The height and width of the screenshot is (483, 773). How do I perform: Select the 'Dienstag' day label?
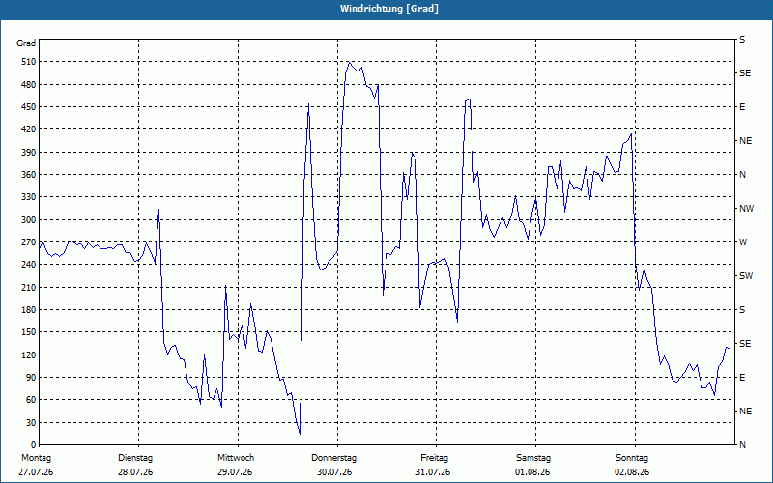[x=135, y=458]
